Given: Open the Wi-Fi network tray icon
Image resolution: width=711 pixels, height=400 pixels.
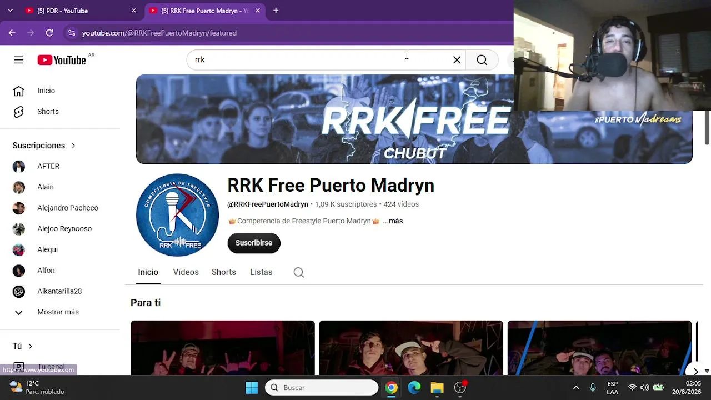Looking at the screenshot, I should point(632,388).
